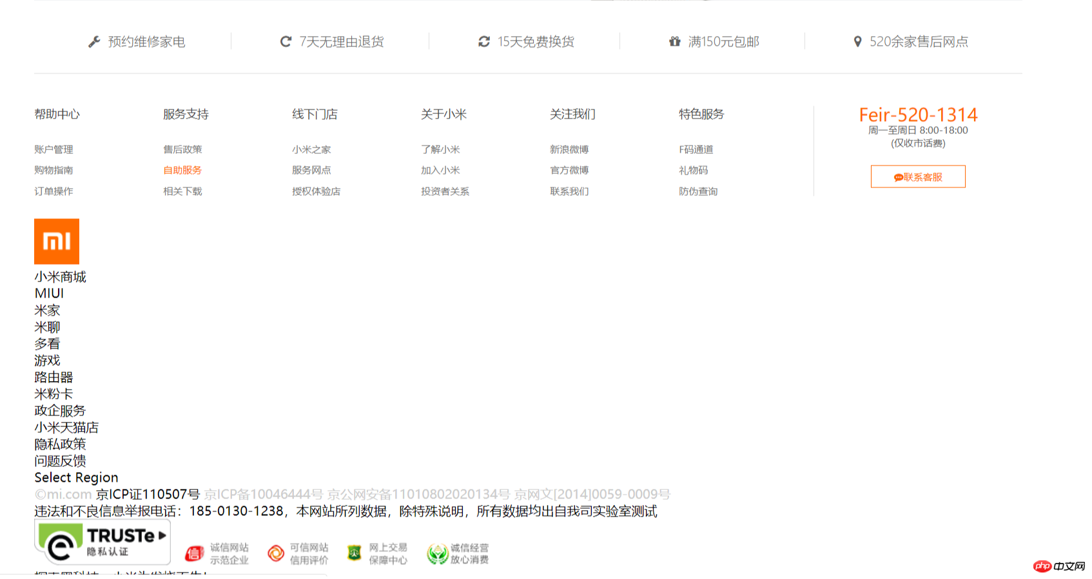The image size is (1092, 579).
Task: Click the 联系客服 button
Action: pyautogui.click(x=918, y=176)
